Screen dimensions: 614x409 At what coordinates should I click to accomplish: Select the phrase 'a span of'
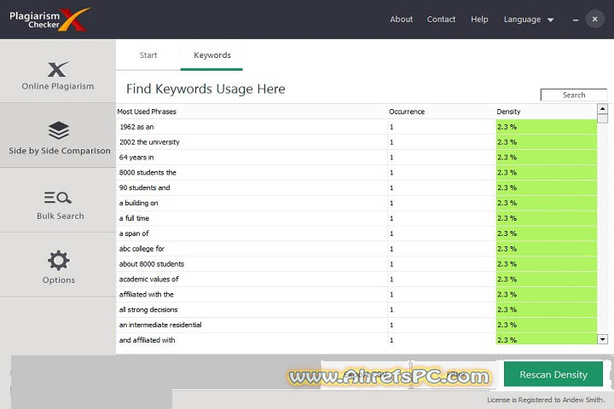click(134, 233)
